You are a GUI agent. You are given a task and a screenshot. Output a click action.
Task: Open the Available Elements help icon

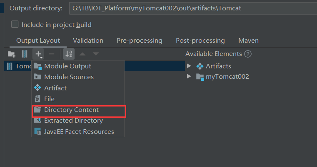point(248,54)
